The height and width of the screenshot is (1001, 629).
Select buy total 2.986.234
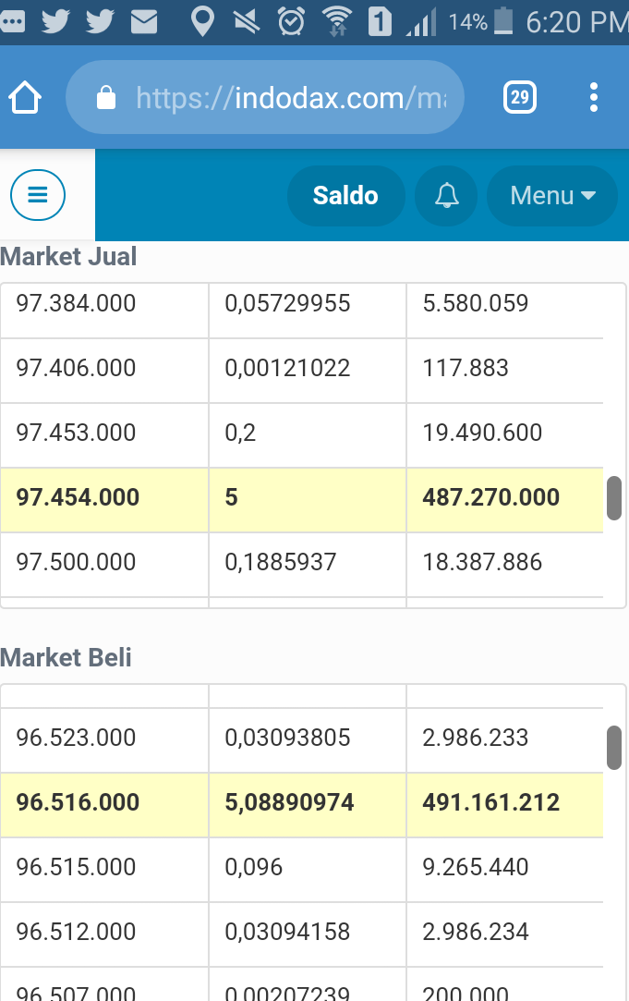point(476,932)
